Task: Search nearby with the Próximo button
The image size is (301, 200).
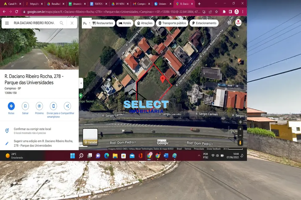Action: click(x=39, y=109)
